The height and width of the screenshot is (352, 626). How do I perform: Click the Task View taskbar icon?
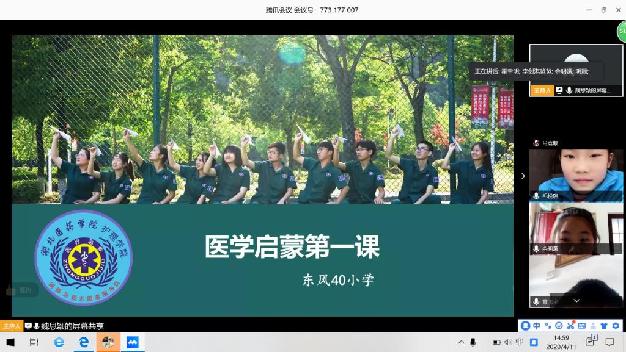click(x=34, y=342)
